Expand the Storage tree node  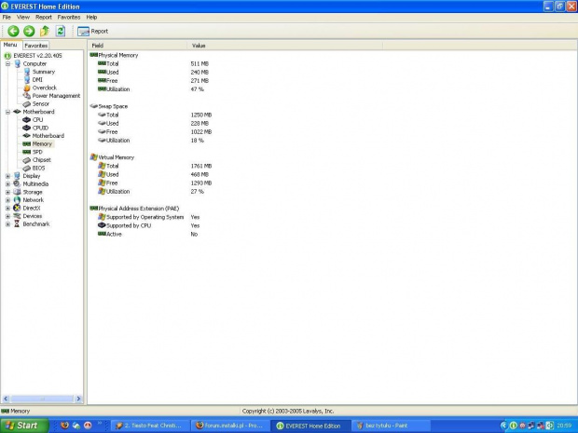[x=8, y=192]
